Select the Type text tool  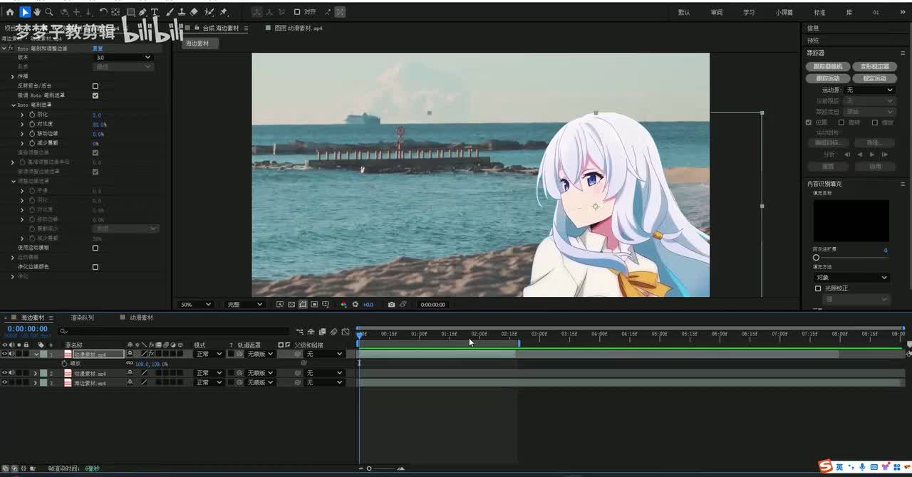pos(154,12)
